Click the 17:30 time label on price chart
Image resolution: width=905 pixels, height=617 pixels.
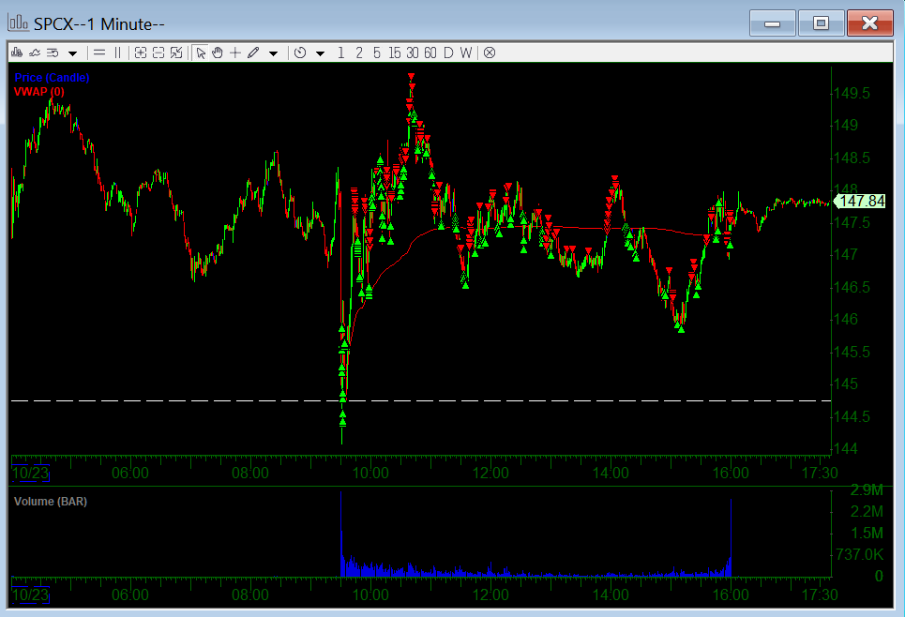(820, 474)
